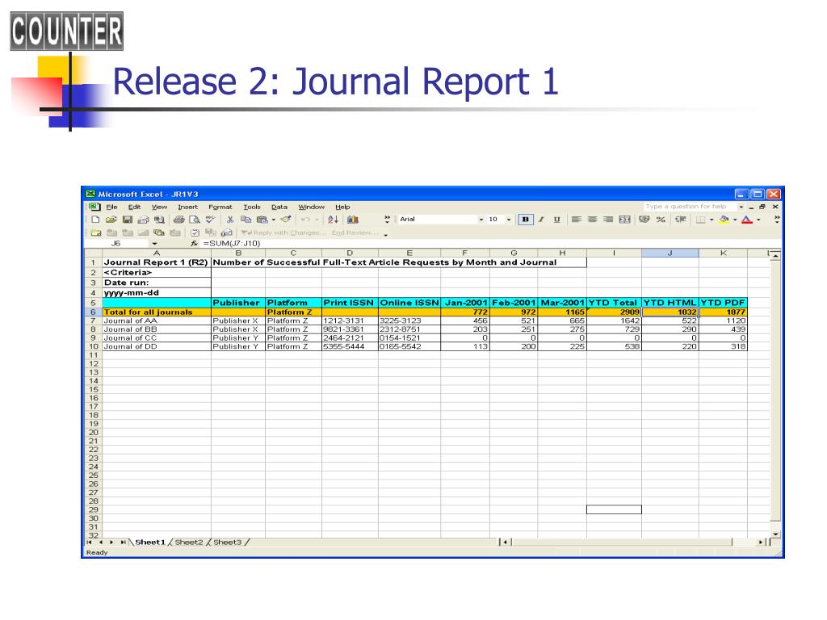Open the Tools menu
827x620 pixels.
pyautogui.click(x=252, y=207)
